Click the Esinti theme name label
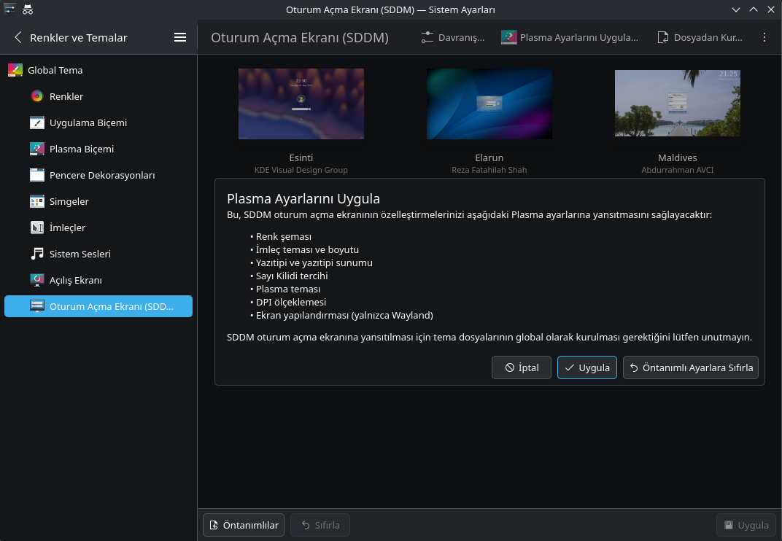Viewport: 782px width, 541px height. (301, 157)
